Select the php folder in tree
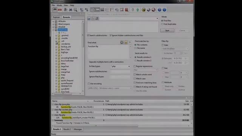 [63, 78]
